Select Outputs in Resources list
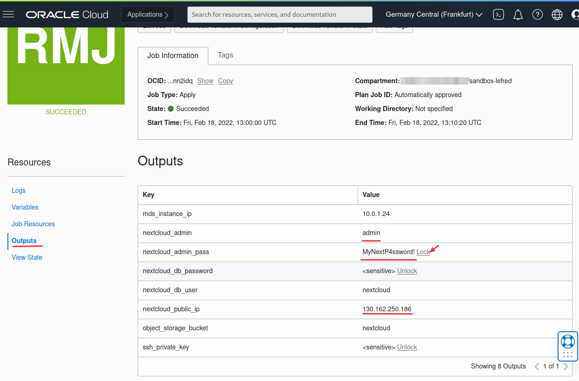This screenshot has height=381, width=579. click(x=24, y=241)
